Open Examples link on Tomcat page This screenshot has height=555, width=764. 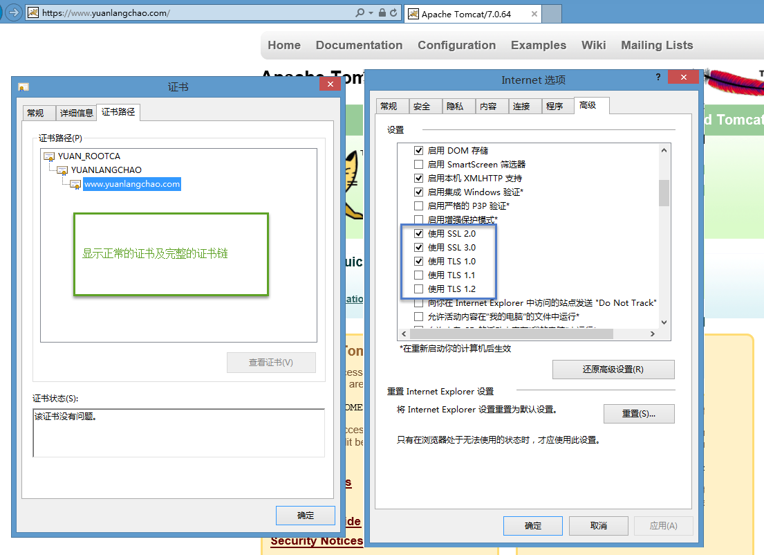[x=539, y=46]
